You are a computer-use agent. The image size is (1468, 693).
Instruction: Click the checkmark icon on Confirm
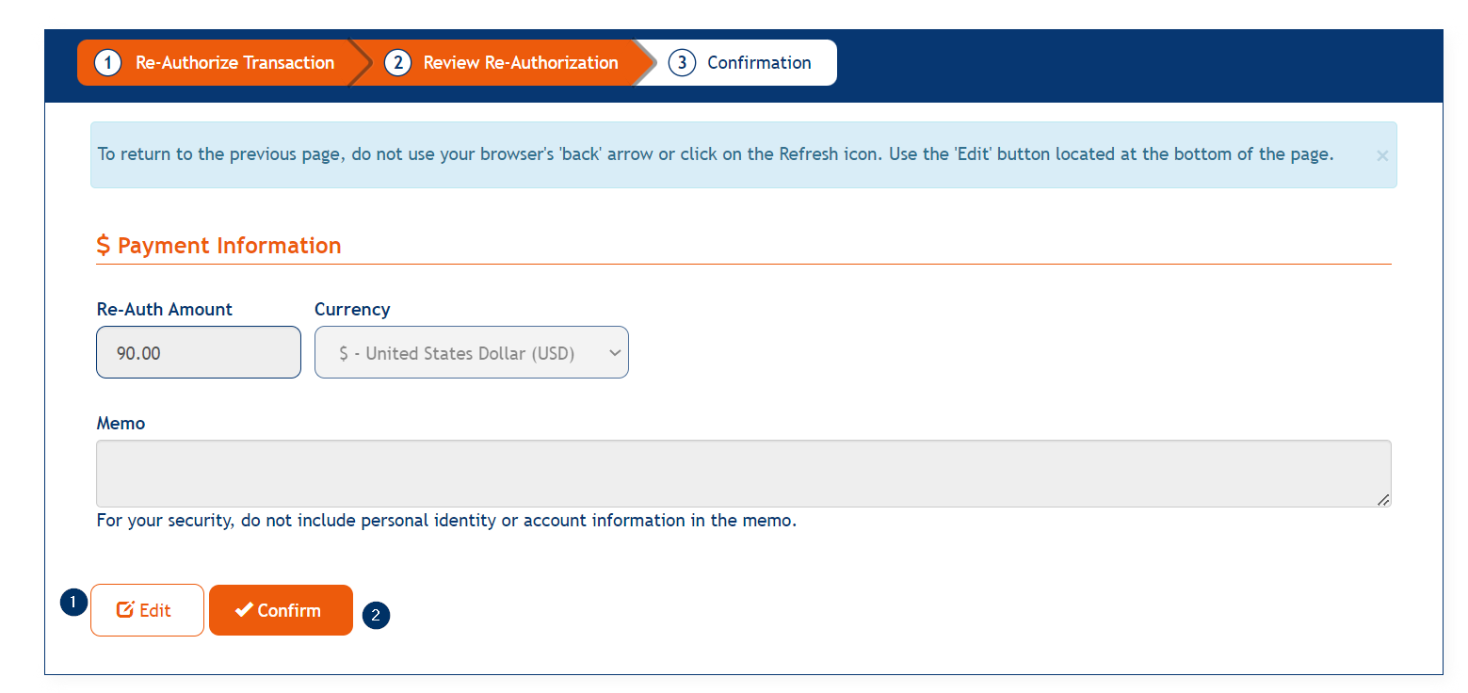coord(244,610)
